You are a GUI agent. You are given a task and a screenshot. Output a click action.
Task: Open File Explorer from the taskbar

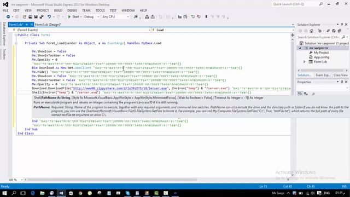point(42,193)
